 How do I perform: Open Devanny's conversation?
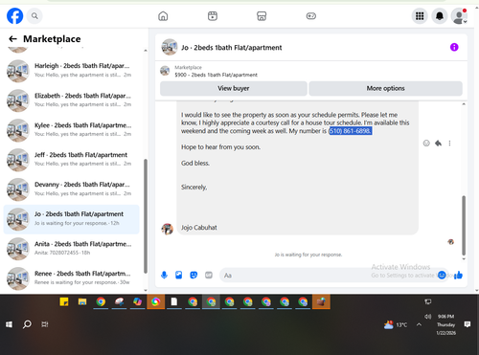pyautogui.click(x=71, y=189)
